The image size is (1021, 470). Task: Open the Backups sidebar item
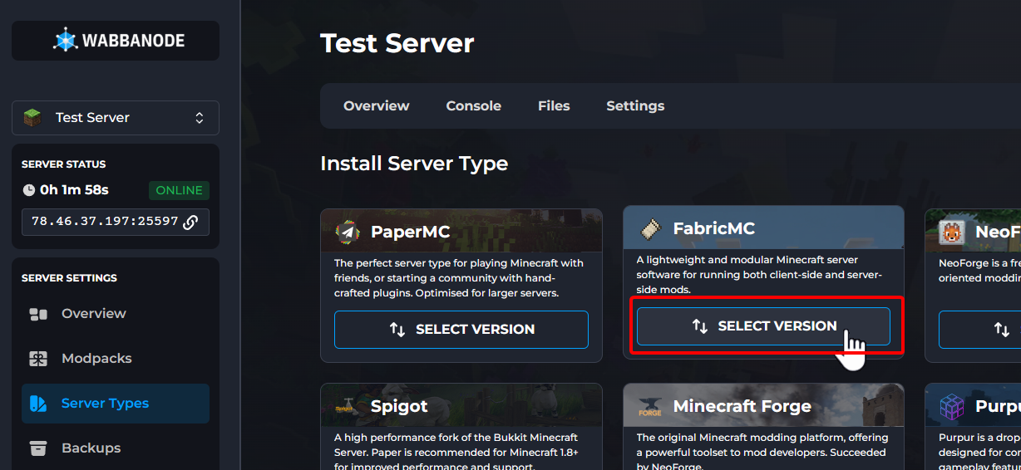pos(116,448)
